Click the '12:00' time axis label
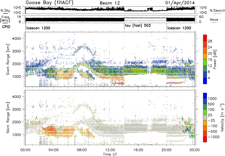 click(x=110, y=150)
